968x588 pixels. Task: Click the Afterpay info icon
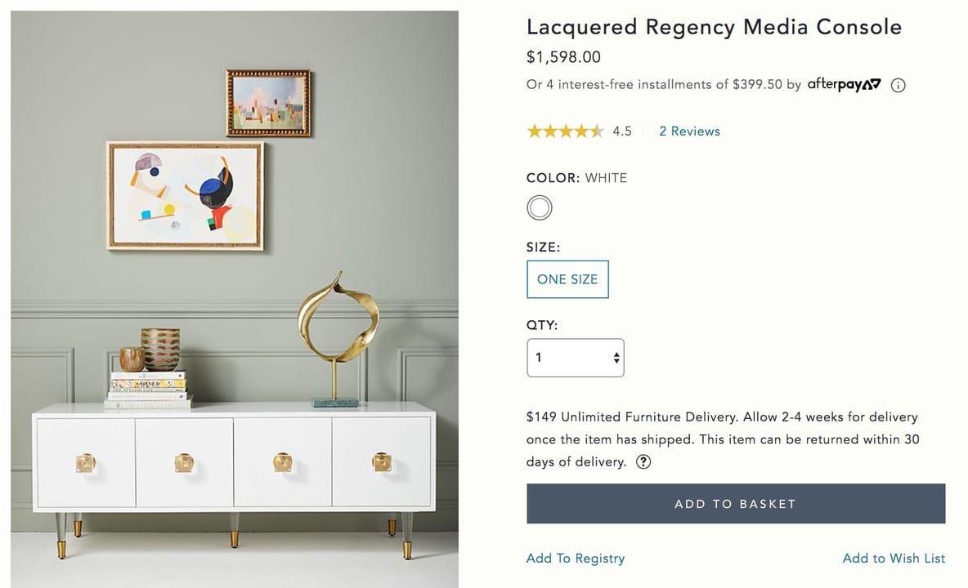coord(898,85)
